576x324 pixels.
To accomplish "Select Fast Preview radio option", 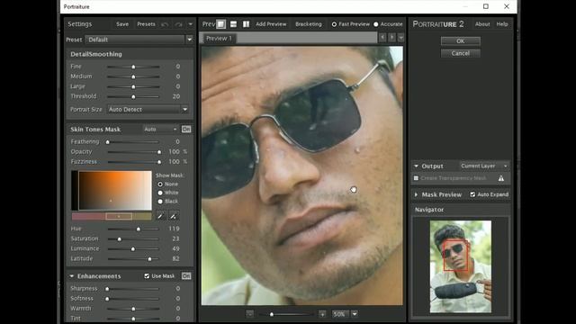I will [334, 24].
